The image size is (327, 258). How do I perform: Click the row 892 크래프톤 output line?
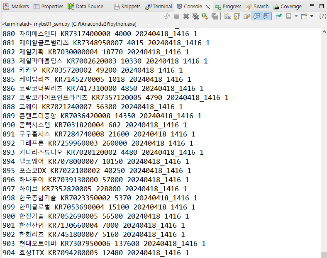98,143
